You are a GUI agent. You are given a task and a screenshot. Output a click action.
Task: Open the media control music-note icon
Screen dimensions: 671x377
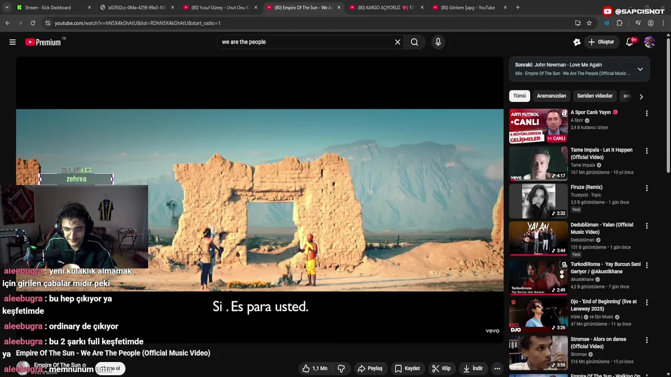pyautogui.click(x=638, y=23)
